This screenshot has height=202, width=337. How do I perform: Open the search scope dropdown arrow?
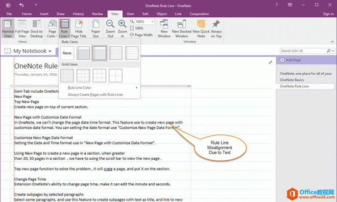tap(333, 51)
